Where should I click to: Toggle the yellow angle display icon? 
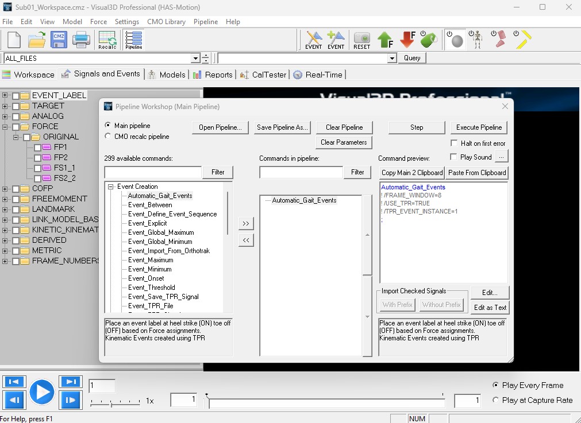522,40
